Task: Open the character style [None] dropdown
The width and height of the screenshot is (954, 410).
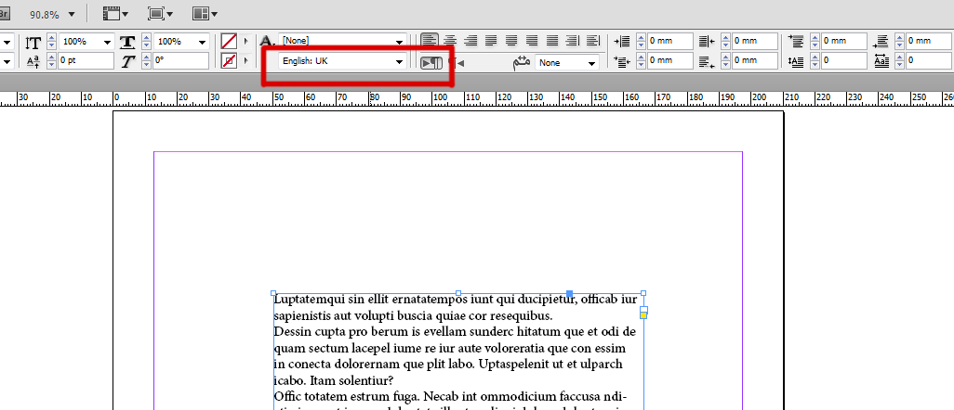Action: (342, 41)
